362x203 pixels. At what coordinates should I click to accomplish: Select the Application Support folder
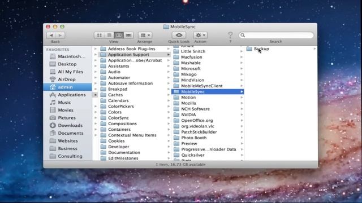point(135,55)
